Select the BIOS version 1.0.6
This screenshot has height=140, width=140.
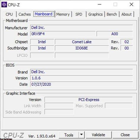[82, 78]
